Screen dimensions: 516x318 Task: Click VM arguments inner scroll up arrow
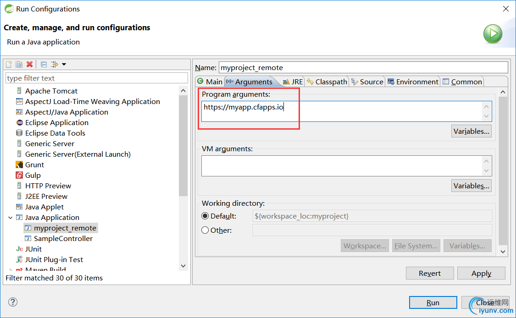(486, 161)
